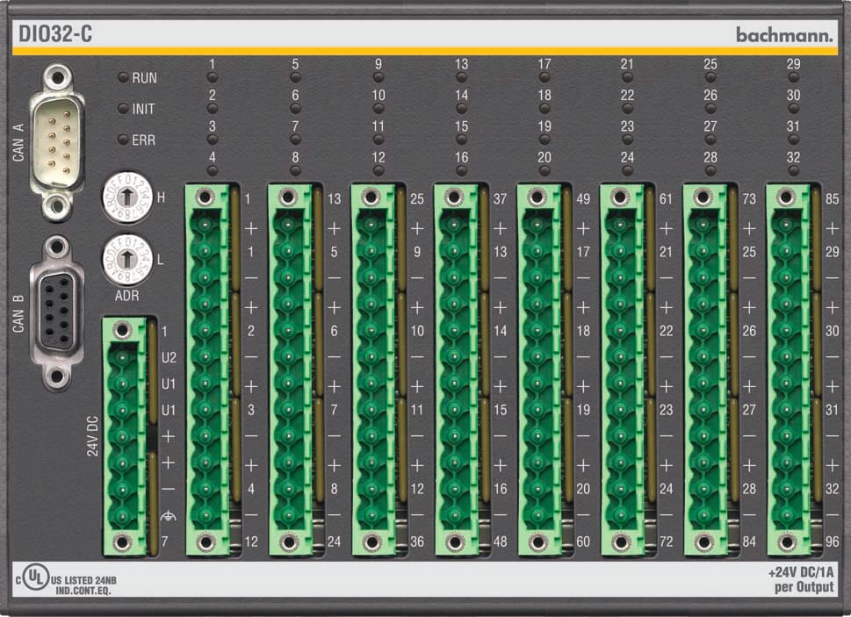
Task: Click the ERR status LED
Action: 123,140
